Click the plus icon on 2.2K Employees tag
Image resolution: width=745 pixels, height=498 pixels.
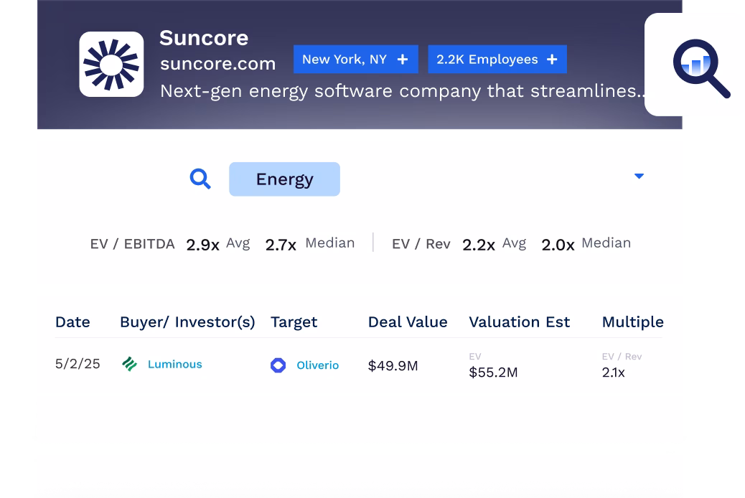(x=551, y=59)
